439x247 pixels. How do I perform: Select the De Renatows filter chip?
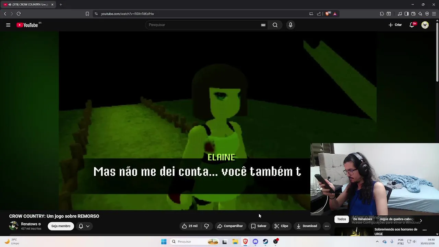(x=363, y=219)
